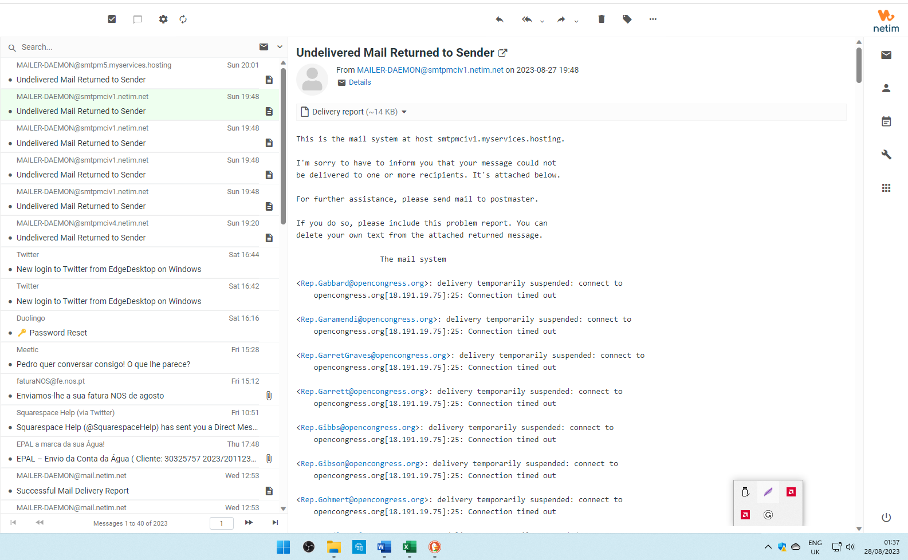This screenshot has width=908, height=560.
Task: Click attachment icon on EPAL email
Action: pos(269,459)
